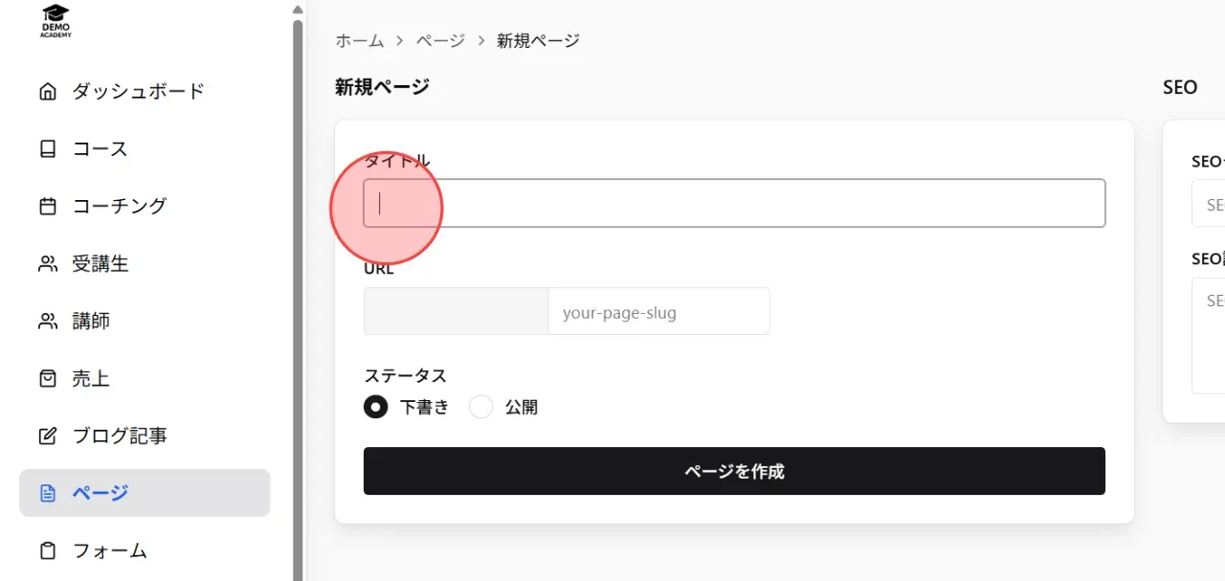Click the Demo Academy logo

pos(56,20)
